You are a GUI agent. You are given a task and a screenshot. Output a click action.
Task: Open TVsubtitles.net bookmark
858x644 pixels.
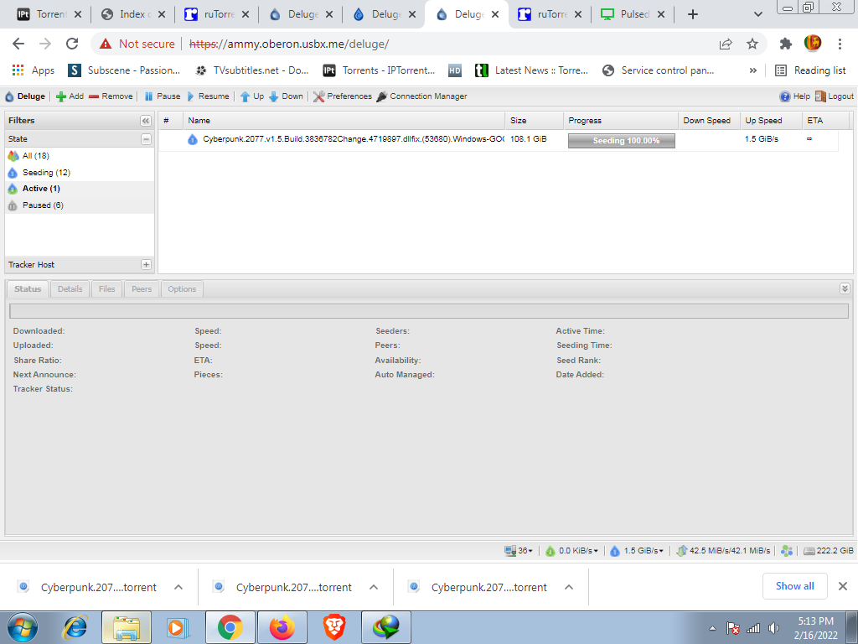(252, 70)
